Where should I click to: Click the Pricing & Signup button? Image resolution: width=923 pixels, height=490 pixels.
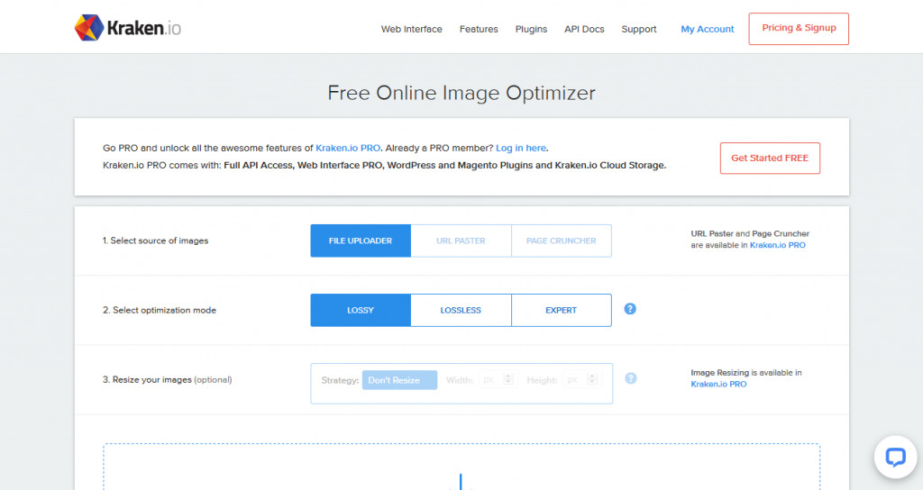[799, 28]
